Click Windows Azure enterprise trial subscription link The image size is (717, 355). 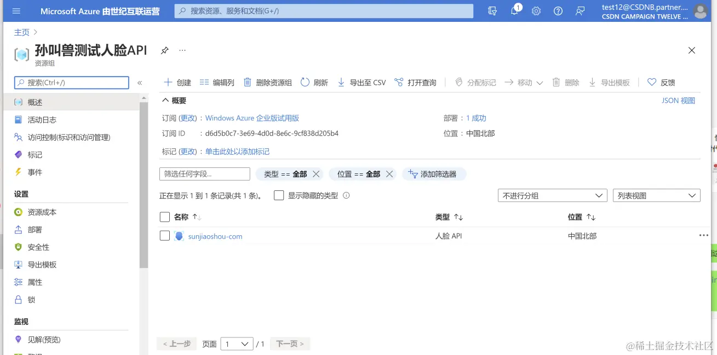click(x=252, y=118)
